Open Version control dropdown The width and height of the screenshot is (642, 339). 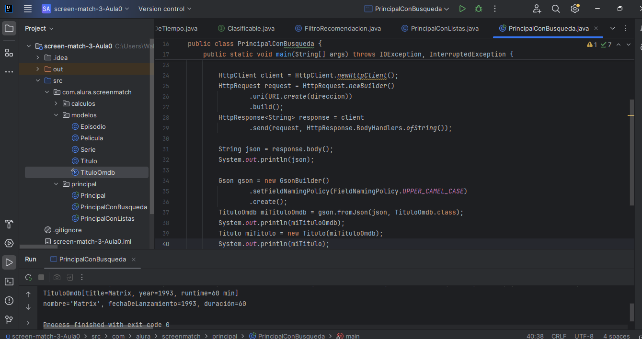[165, 9]
